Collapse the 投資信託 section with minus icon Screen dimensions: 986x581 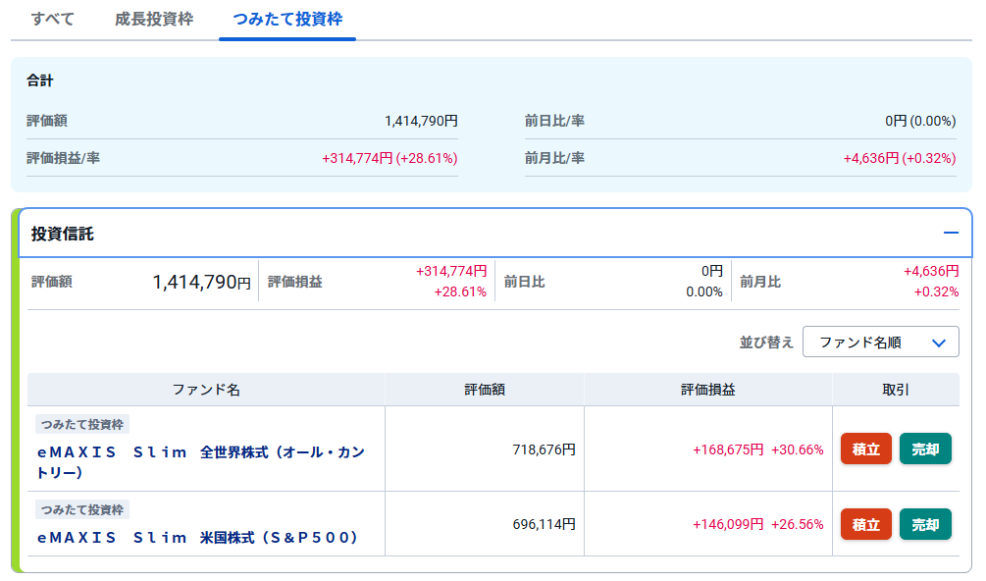(x=950, y=234)
